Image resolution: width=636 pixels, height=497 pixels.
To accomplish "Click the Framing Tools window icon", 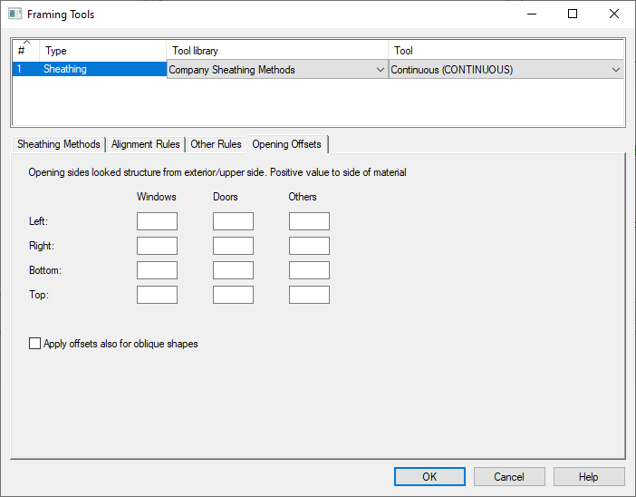I will pos(14,14).
